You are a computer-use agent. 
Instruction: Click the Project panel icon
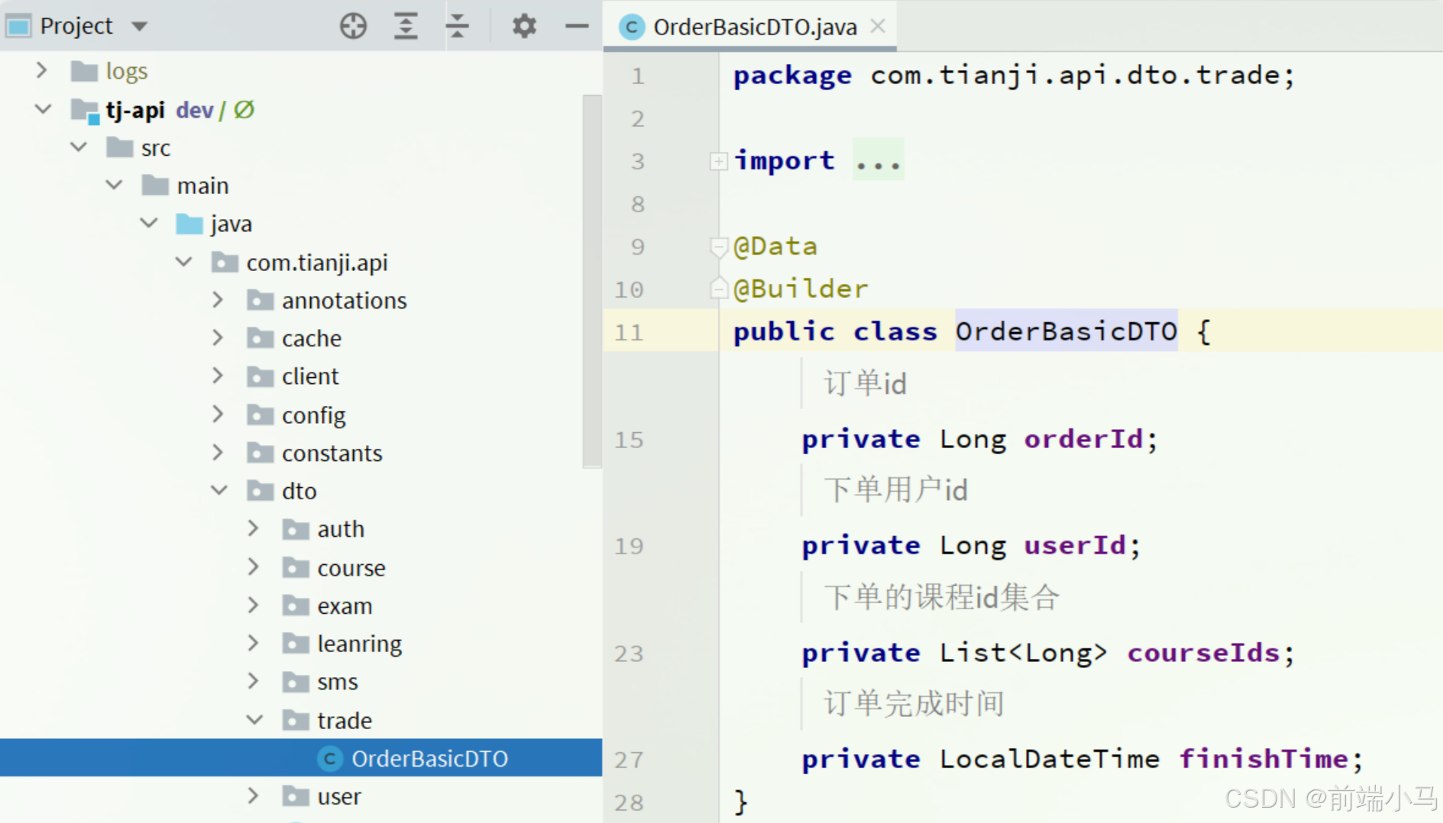pyautogui.click(x=18, y=26)
